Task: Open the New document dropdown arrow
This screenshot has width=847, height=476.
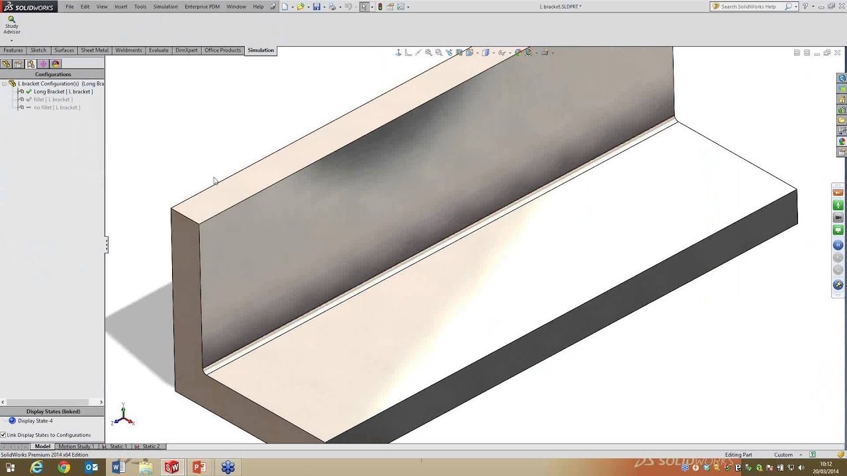Action: pos(292,7)
